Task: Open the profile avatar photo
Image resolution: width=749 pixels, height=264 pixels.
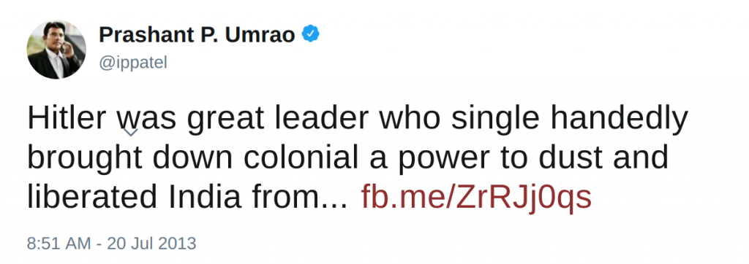Action: pyautogui.click(x=56, y=50)
